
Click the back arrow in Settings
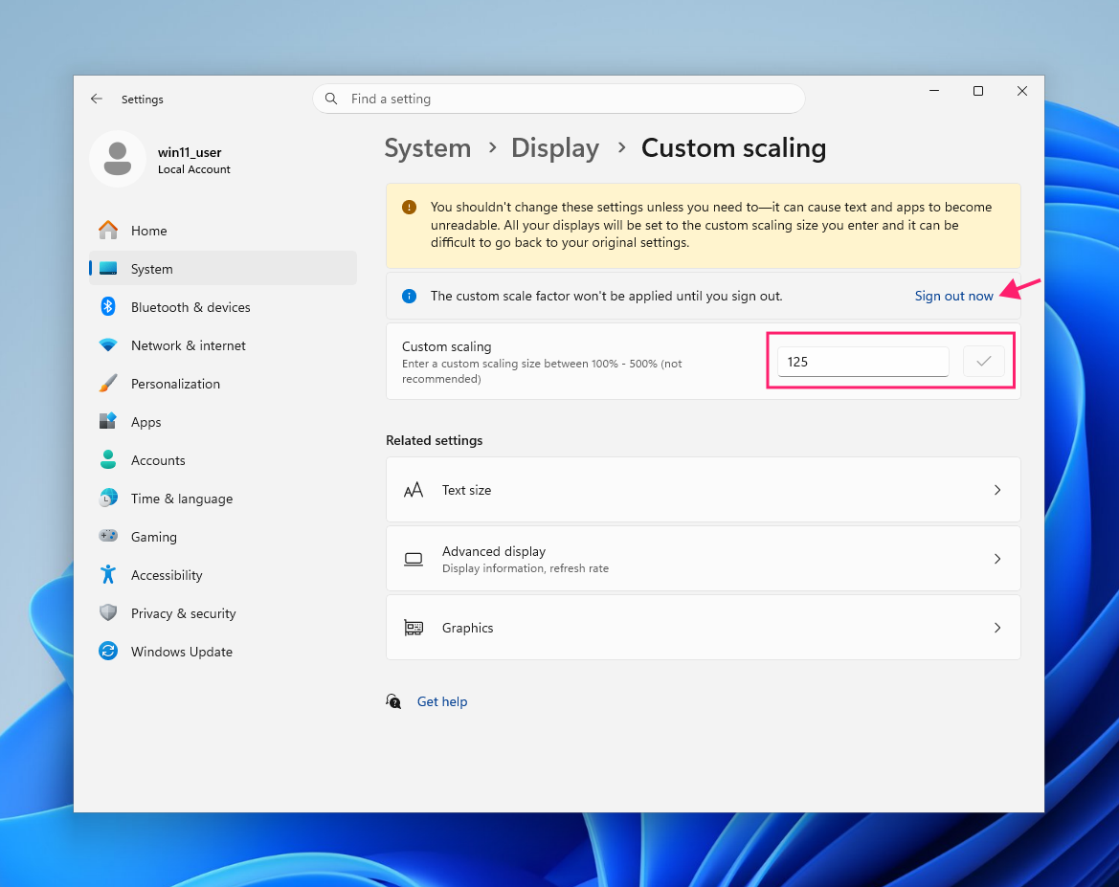click(x=97, y=100)
